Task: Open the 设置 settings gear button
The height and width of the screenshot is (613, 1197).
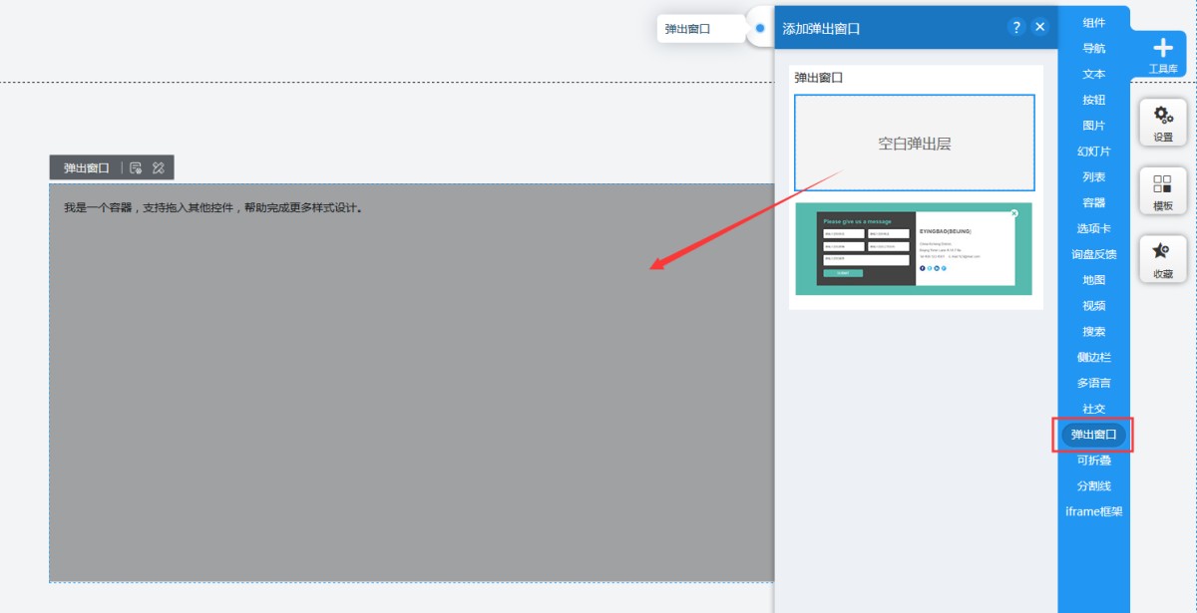Action: (x=1163, y=123)
